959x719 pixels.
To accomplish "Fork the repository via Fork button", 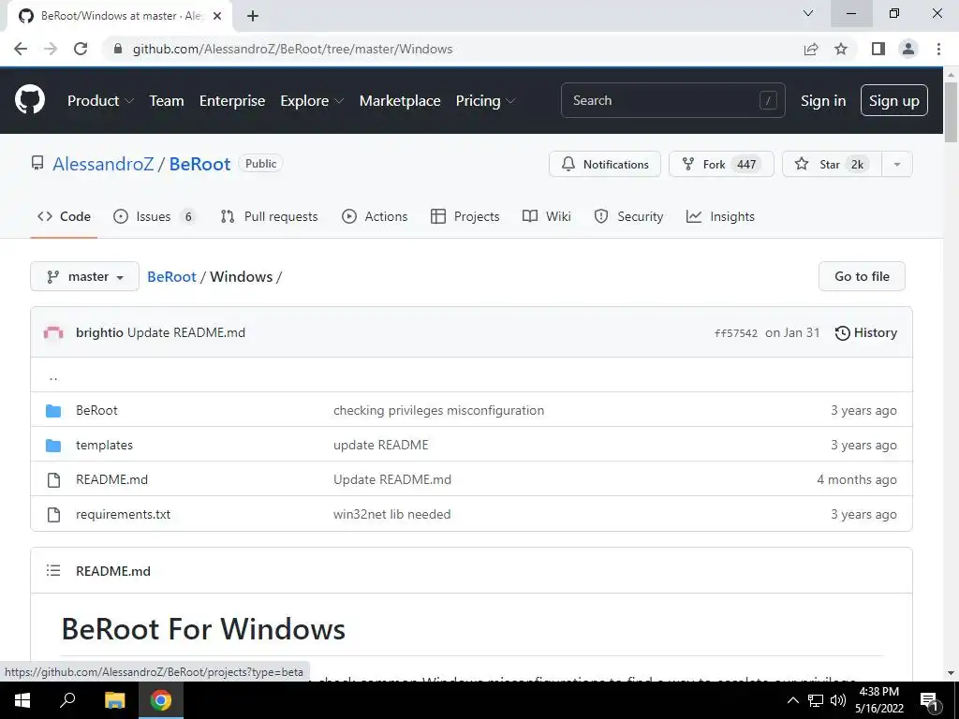I will tap(722, 164).
